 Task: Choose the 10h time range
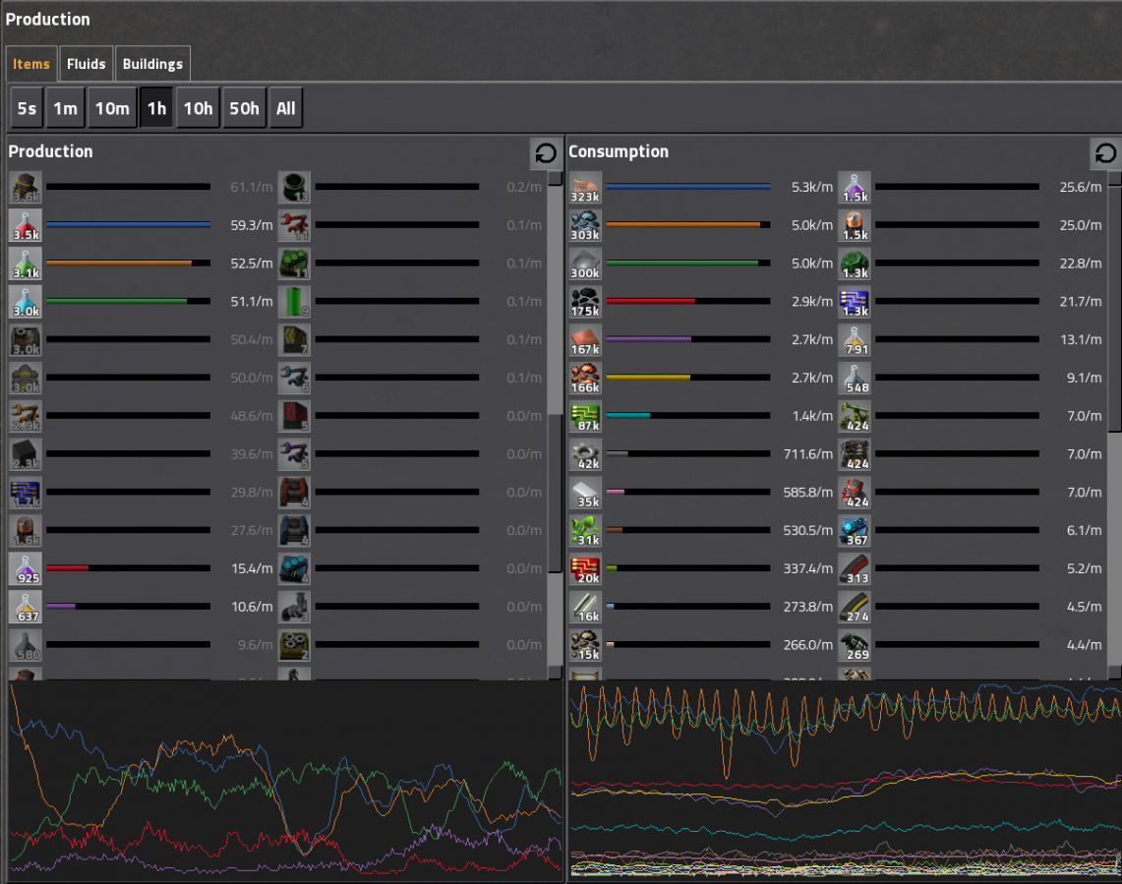(198, 108)
